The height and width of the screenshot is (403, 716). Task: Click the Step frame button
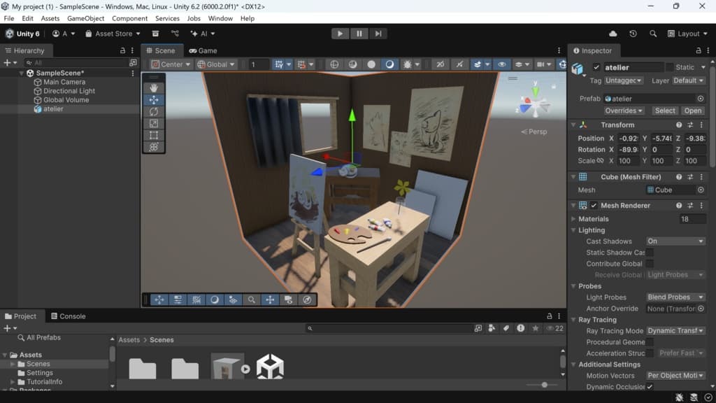pyautogui.click(x=378, y=34)
